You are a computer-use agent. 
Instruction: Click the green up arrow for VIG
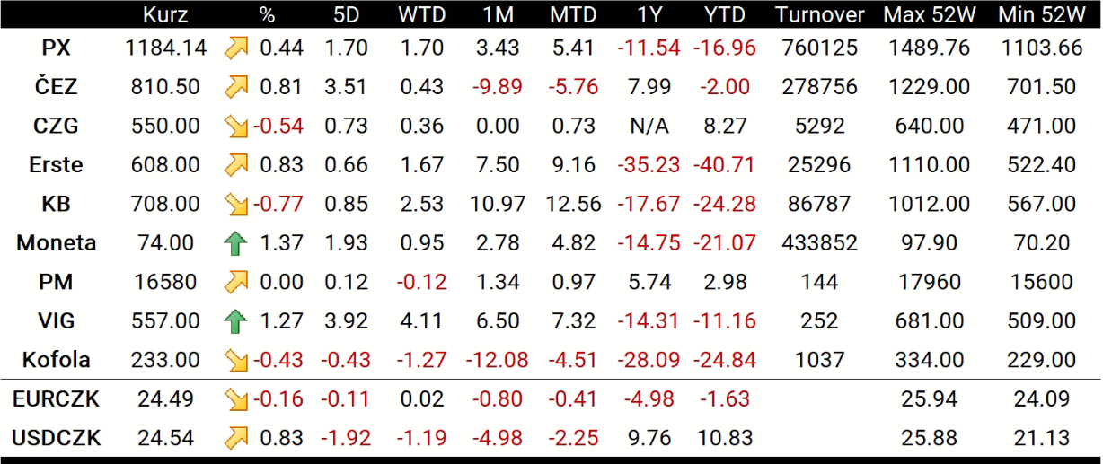[237, 321]
